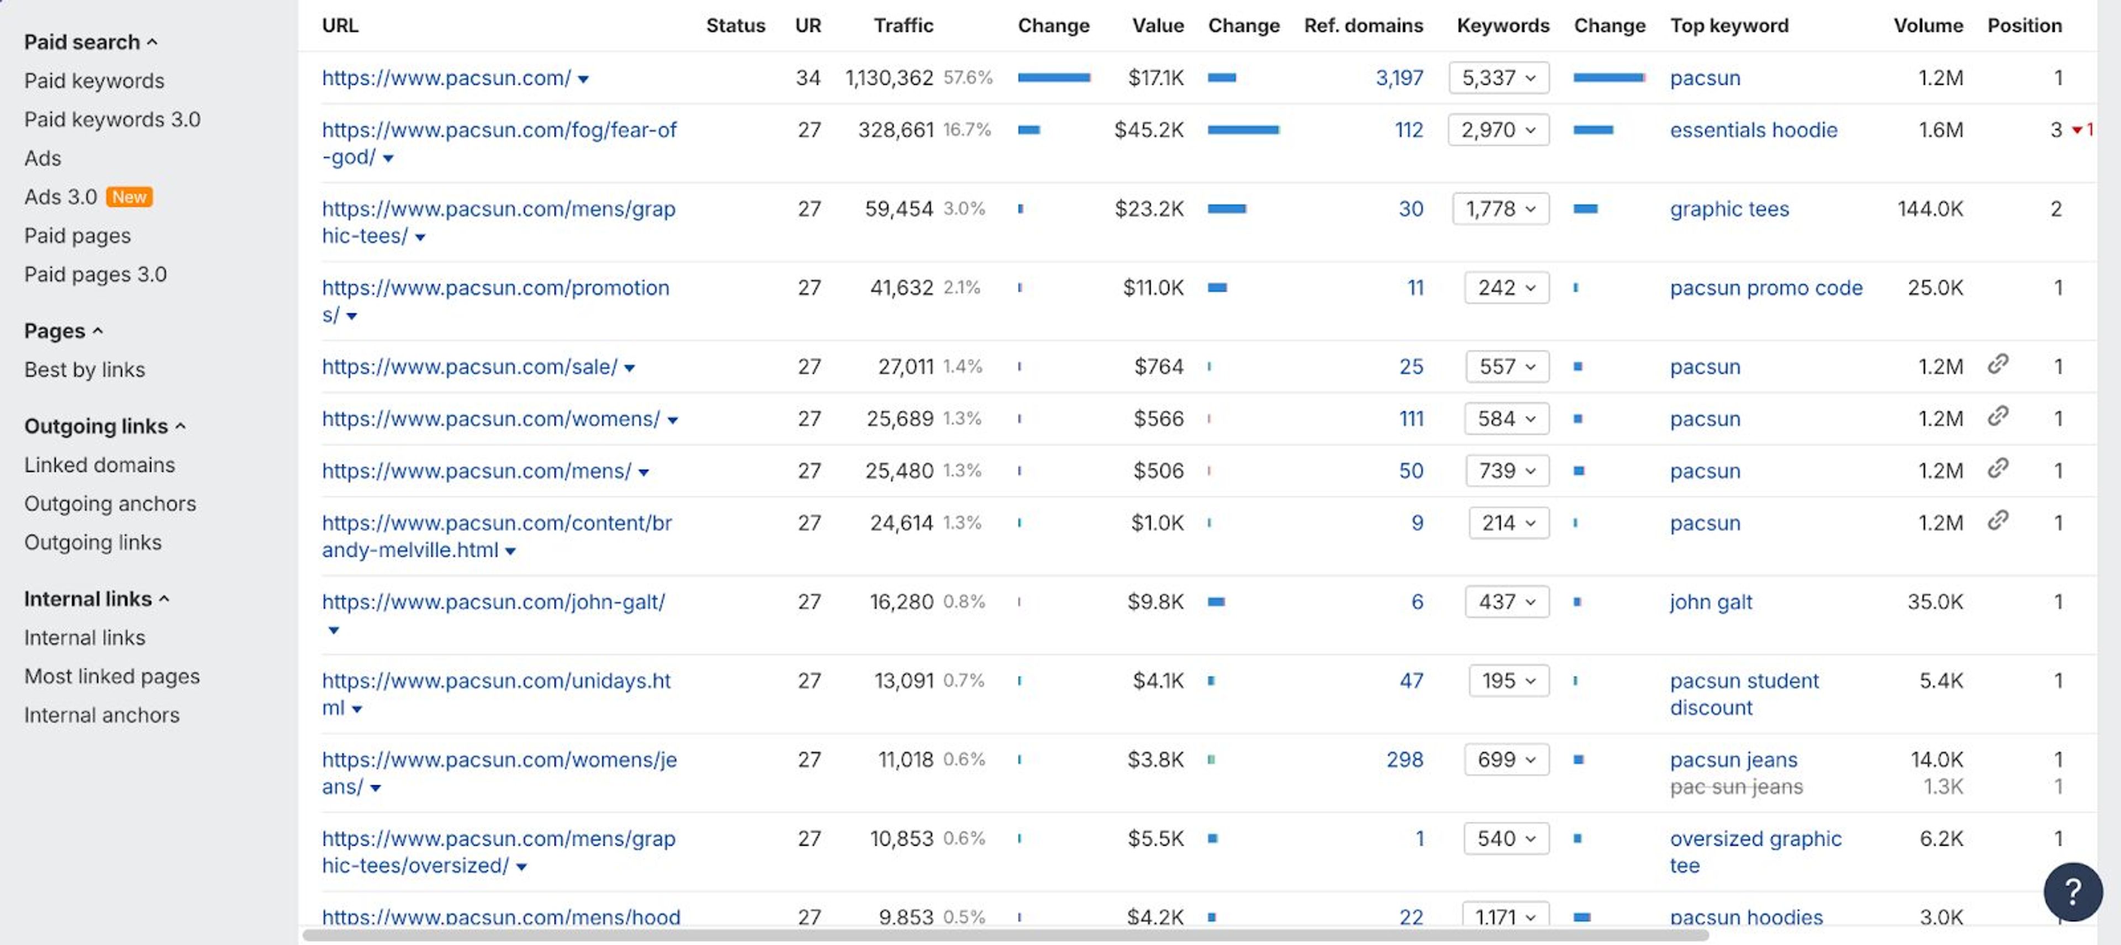Open Outgoing anchors in sidebar
The height and width of the screenshot is (945, 2121).
(110, 503)
